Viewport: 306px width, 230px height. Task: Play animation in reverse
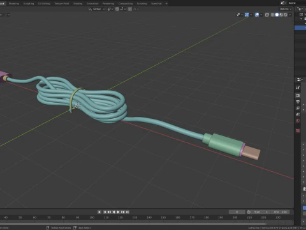113,212
